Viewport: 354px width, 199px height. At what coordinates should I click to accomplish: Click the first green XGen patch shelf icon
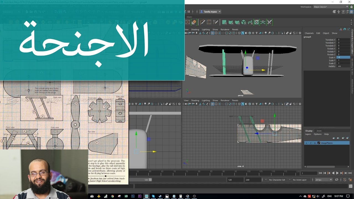pos(224,22)
